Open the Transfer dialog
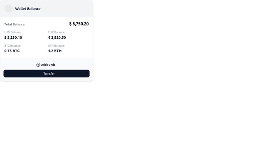 47,73
